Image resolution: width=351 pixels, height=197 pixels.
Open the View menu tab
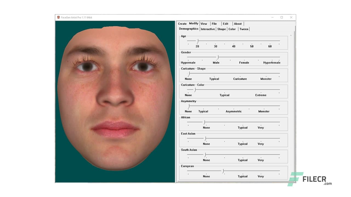pyautogui.click(x=203, y=24)
